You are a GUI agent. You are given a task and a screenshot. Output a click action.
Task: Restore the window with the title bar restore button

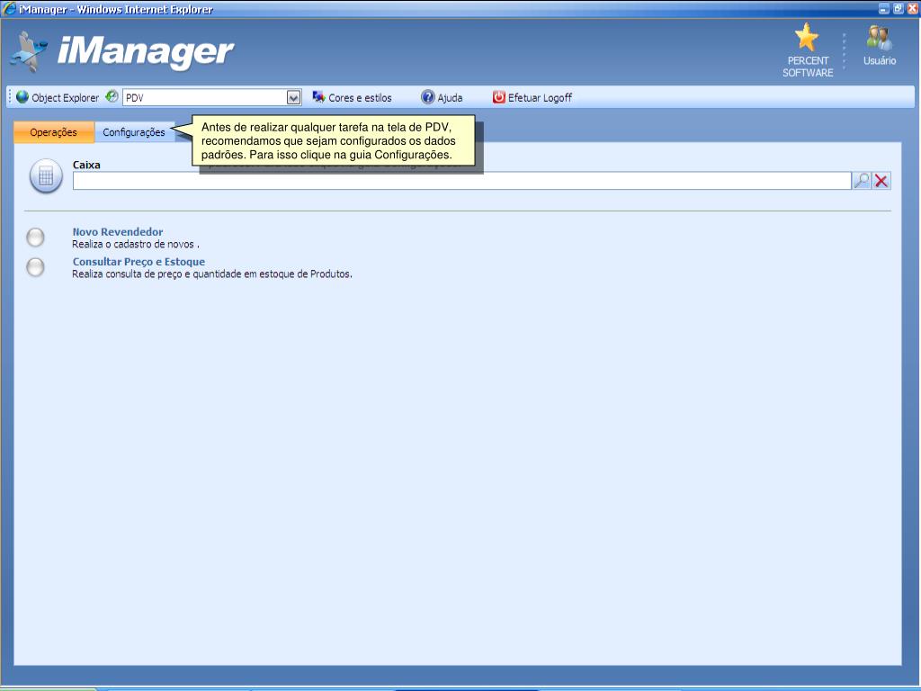pos(899,8)
